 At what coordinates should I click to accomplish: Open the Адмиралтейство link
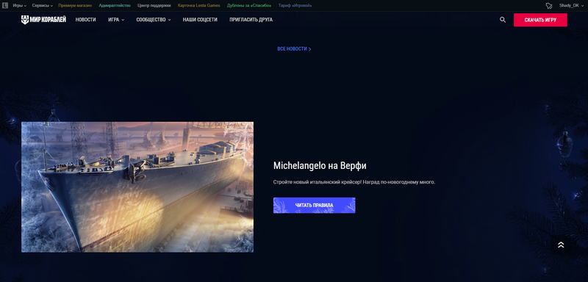115,6
